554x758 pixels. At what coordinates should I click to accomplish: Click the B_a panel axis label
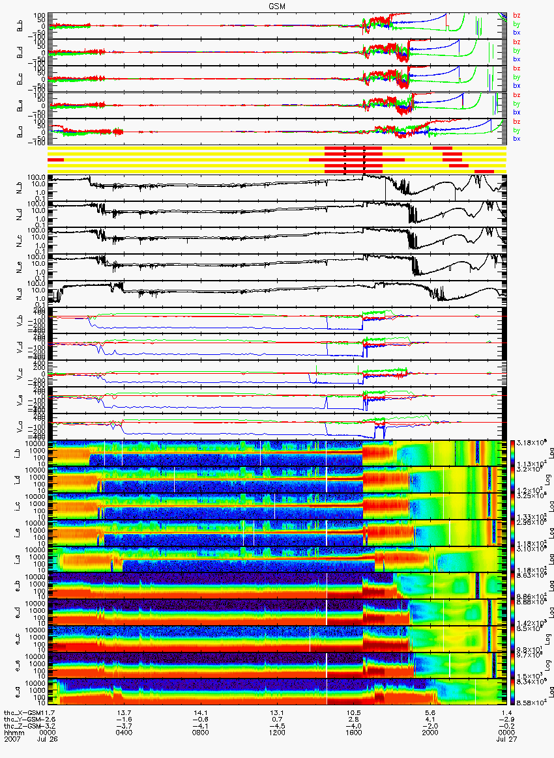pos(20,133)
